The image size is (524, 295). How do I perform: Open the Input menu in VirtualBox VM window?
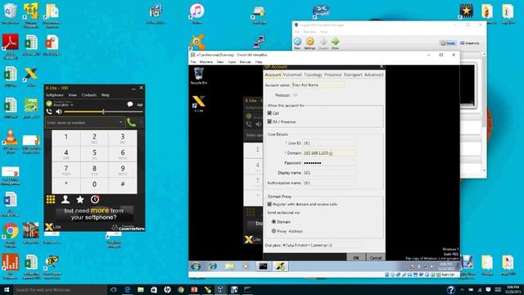pyautogui.click(x=232, y=62)
